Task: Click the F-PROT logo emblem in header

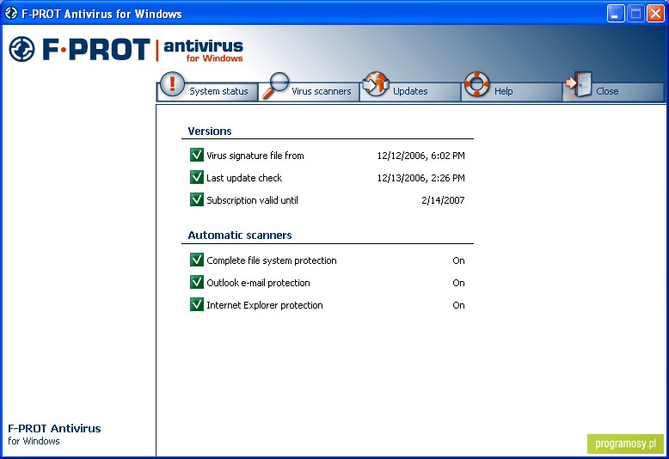Action: (21, 49)
